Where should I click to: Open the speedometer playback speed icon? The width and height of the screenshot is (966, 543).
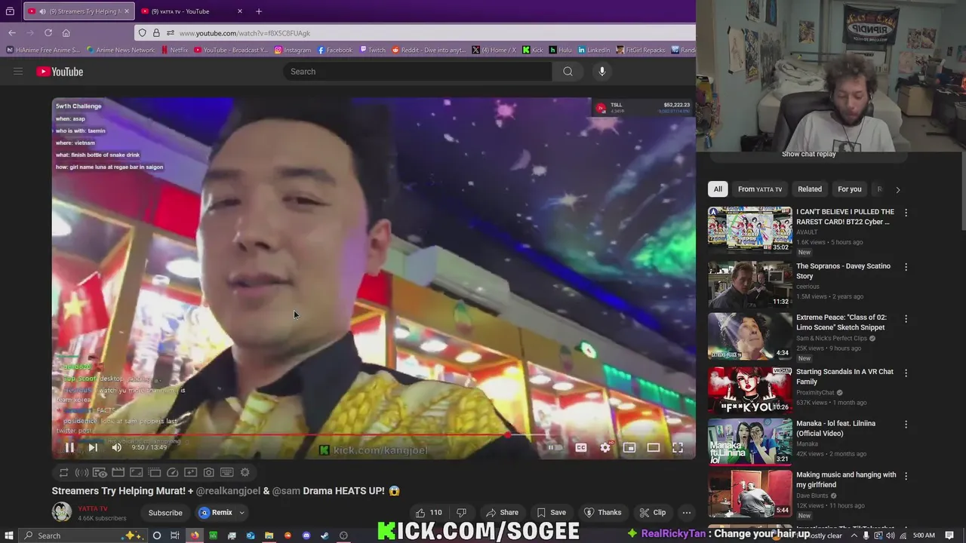(x=172, y=472)
